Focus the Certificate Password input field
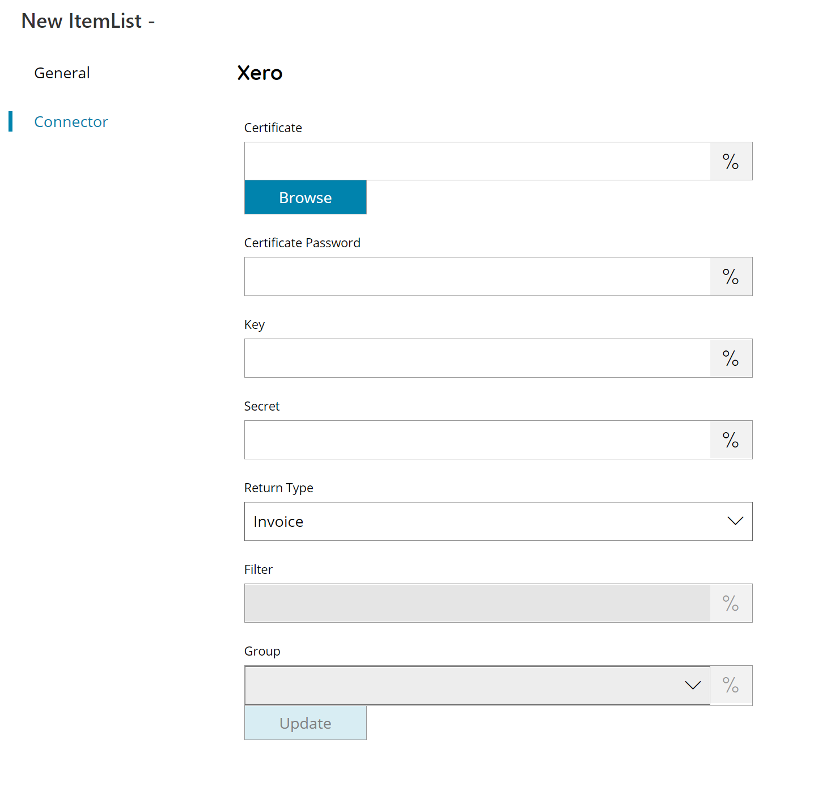The width and height of the screenshot is (814, 786). coord(477,276)
